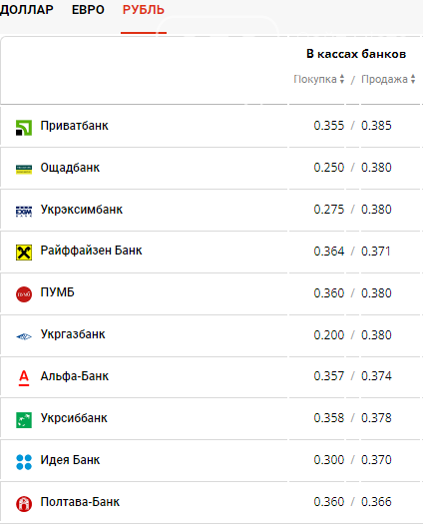Viewport: 423px width, 524px height.
Task: Click the Укрэксимбанк EXIM logo icon
Action: pos(24,212)
